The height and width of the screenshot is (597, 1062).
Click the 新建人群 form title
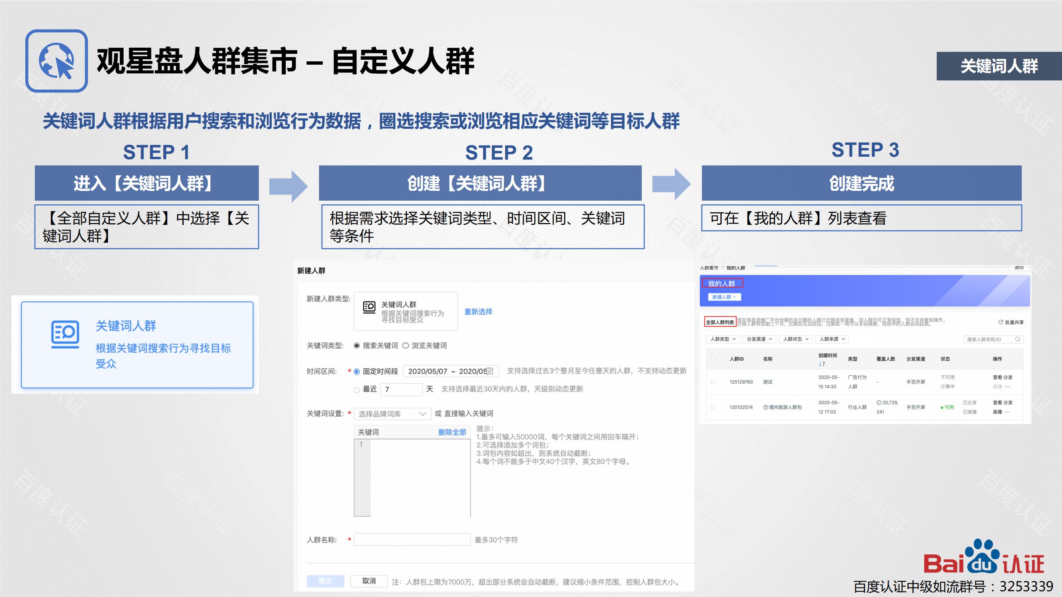click(x=311, y=271)
